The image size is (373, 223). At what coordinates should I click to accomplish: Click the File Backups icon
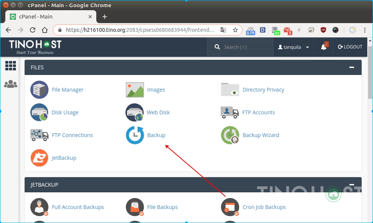click(x=135, y=207)
